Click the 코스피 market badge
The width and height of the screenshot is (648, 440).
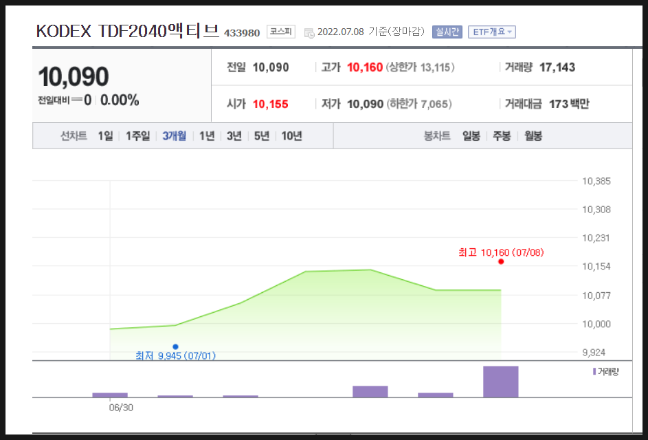[x=281, y=32]
